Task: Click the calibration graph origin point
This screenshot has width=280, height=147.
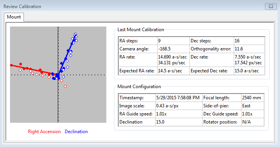Action: 58,75
